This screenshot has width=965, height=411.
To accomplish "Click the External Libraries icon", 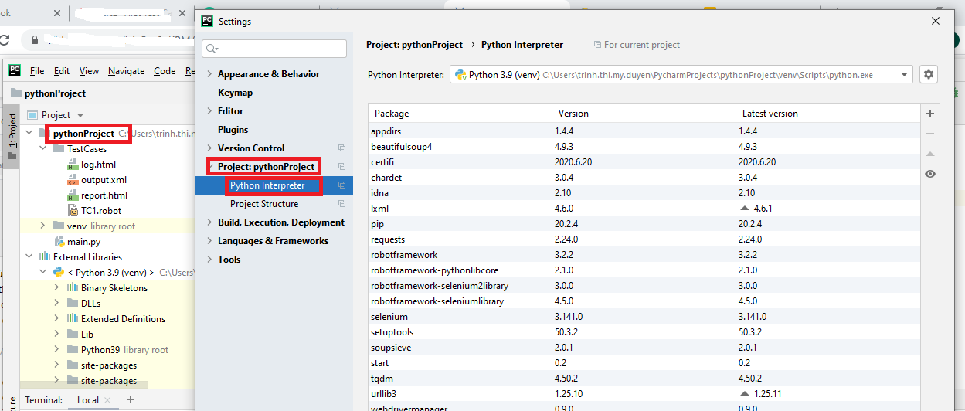I will click(45, 257).
